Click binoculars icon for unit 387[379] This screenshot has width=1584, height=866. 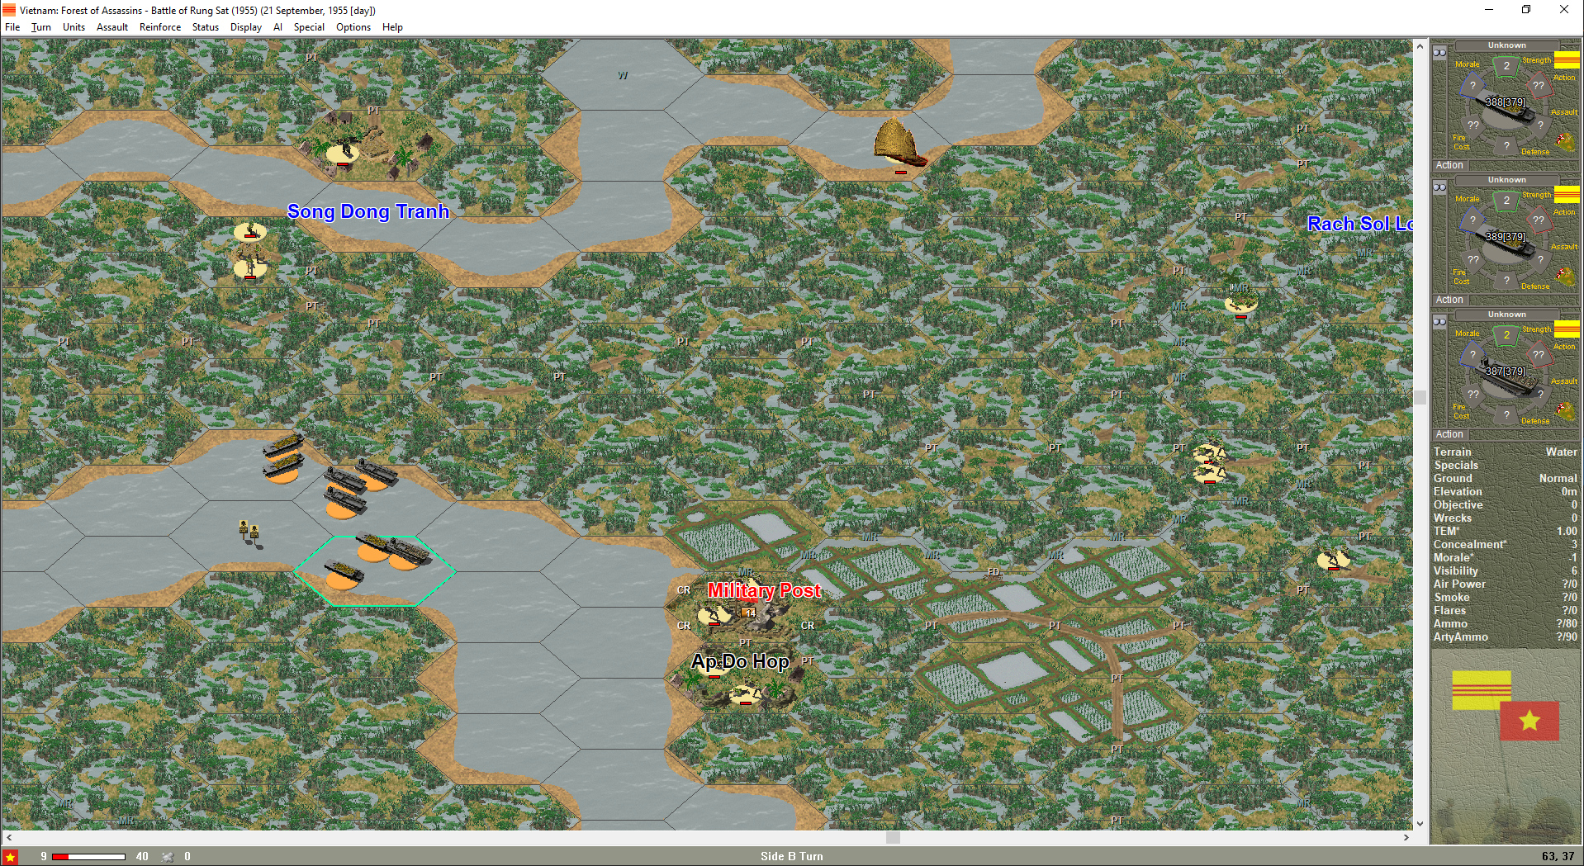[x=1439, y=322]
